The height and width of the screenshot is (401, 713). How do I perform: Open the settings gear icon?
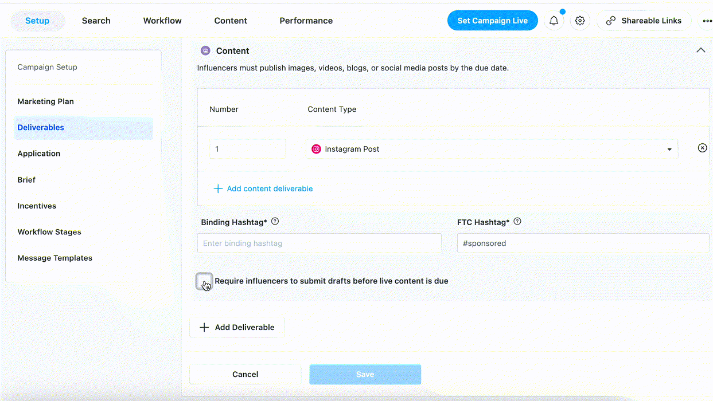(580, 21)
